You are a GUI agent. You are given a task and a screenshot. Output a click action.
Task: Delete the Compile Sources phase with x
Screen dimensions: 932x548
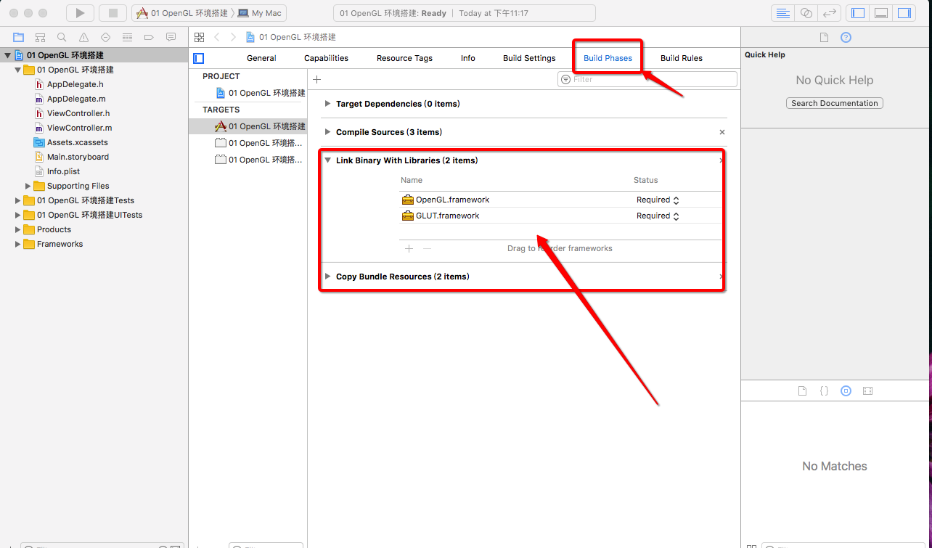(722, 132)
